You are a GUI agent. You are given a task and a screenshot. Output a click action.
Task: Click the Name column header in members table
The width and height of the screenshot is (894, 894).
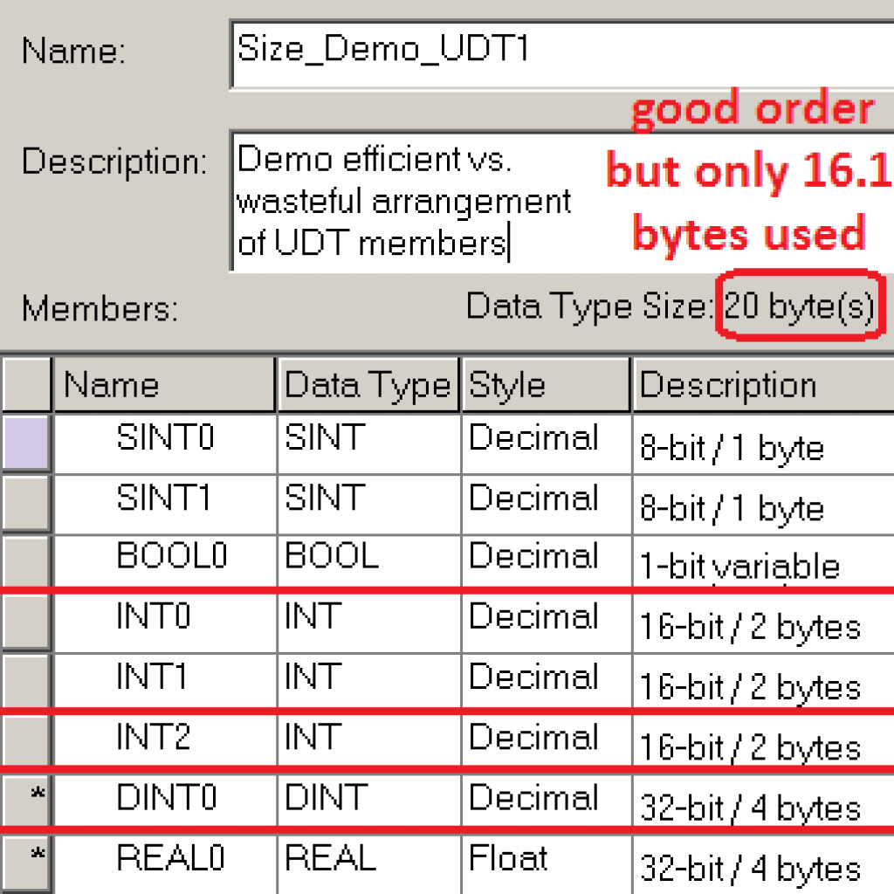[164, 384]
